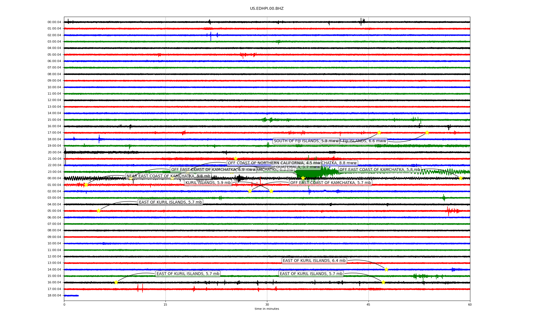
Task: Select EAST OF KURIL ISLANDS 5.7 mb label above 04:00:04 trace
Action: click(x=170, y=202)
